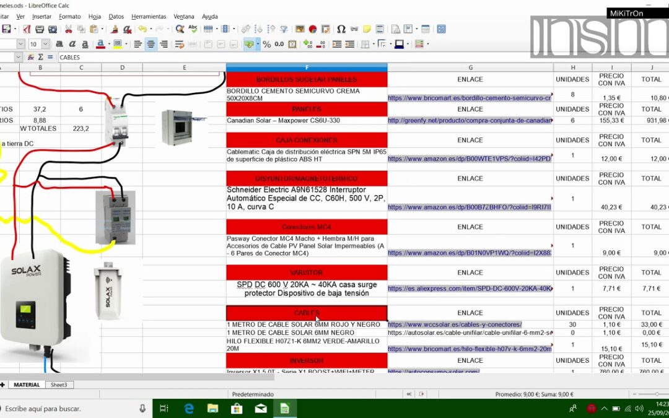
Task: Insert an image
Action: point(300,29)
